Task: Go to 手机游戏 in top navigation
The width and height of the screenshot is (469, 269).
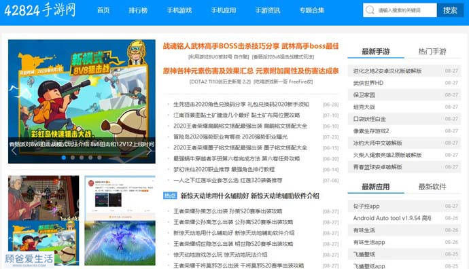Action: [179, 10]
